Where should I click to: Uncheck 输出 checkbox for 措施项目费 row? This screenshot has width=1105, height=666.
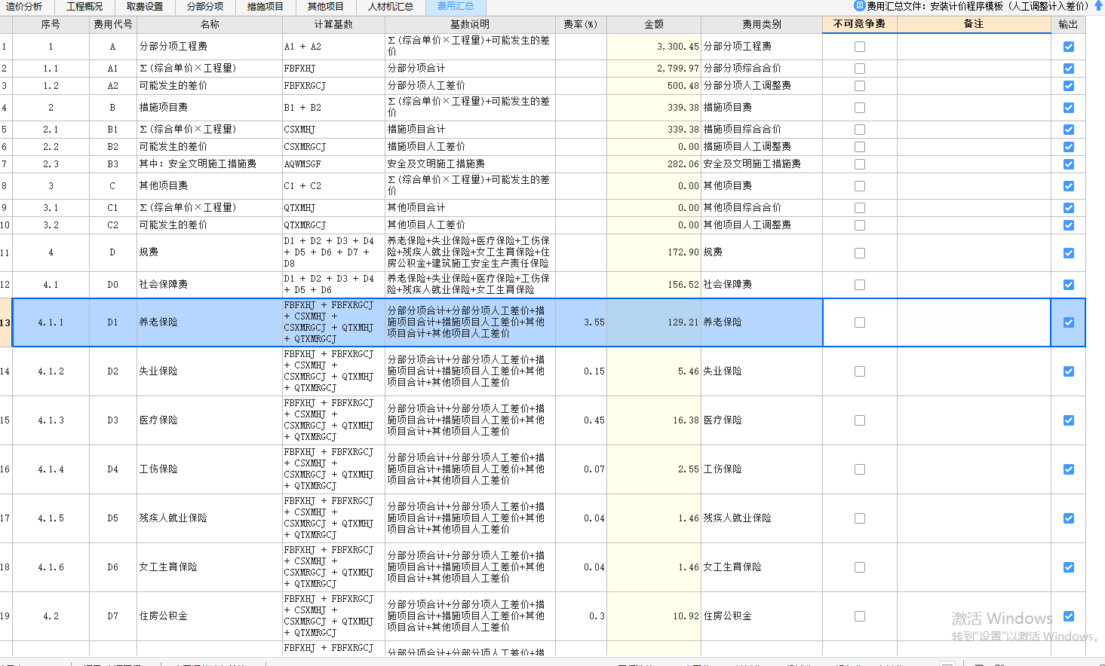(x=1069, y=108)
